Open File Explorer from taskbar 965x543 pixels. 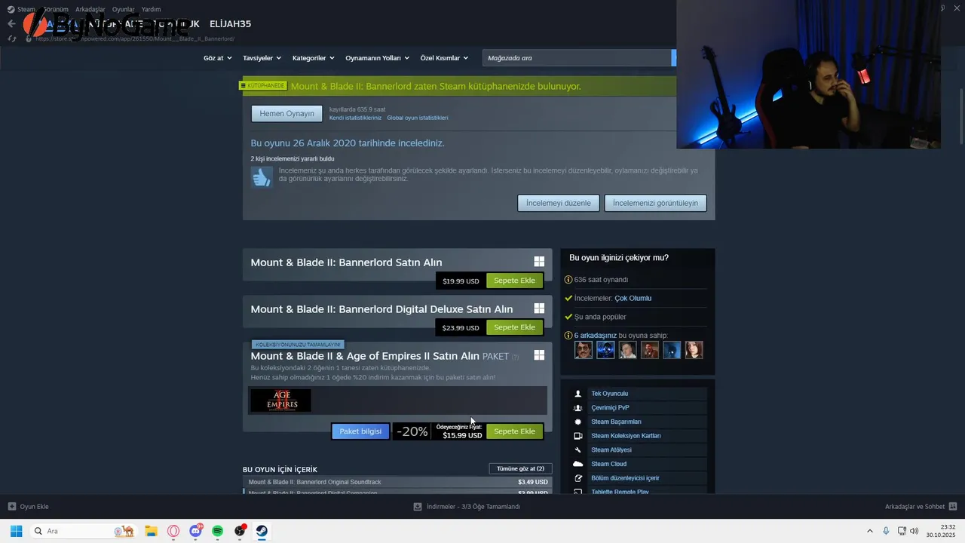click(151, 531)
